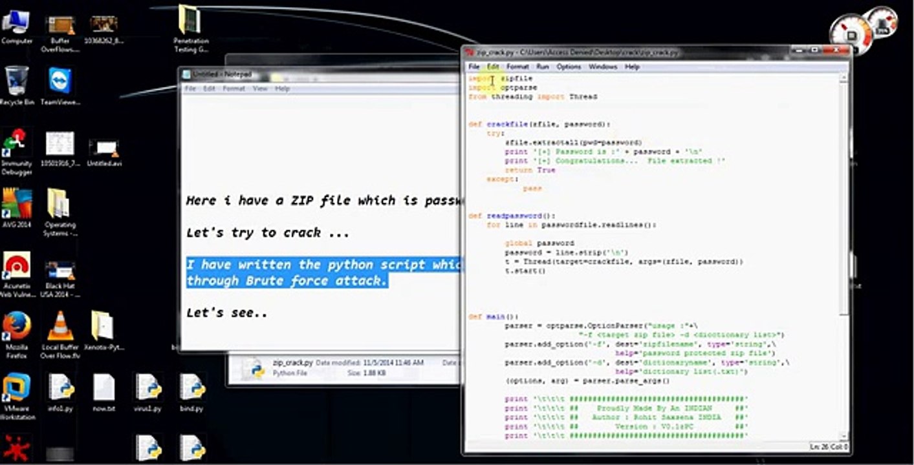Viewport: 914px width, 465px height.
Task: Open the Recycle Bin desktop icon
Action: [x=16, y=87]
